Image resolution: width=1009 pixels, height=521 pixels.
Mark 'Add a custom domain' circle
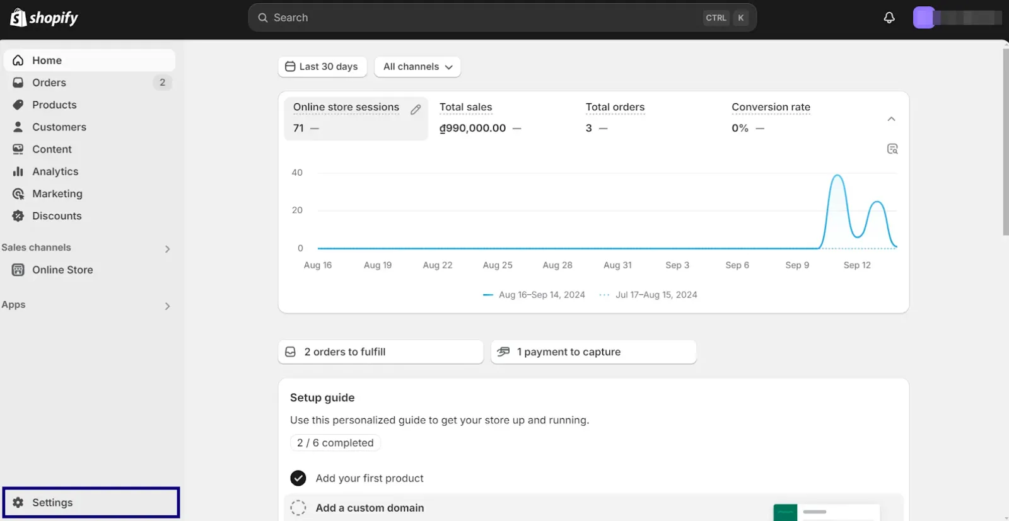point(298,508)
